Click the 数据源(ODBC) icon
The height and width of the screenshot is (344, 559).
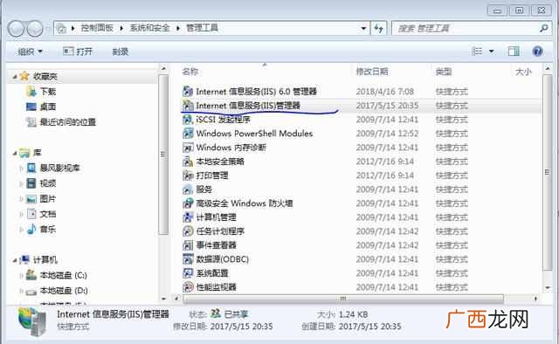pyautogui.click(x=188, y=258)
